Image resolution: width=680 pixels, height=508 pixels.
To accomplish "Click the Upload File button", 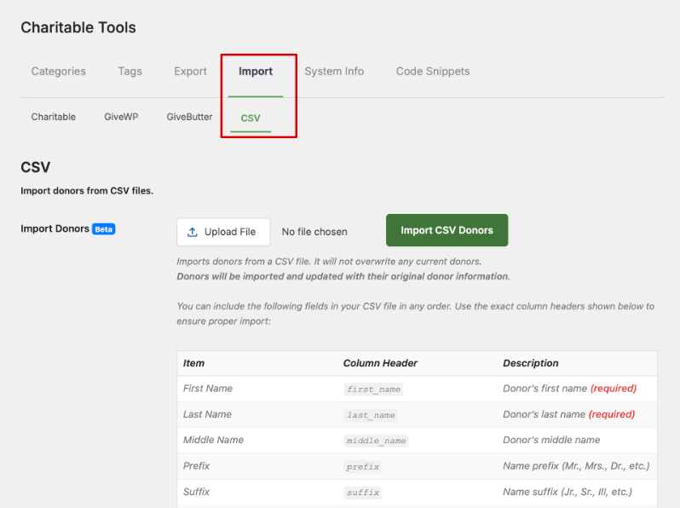I will coord(223,232).
